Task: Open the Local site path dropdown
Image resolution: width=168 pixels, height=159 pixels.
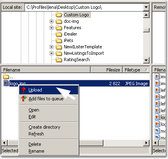Action: (146, 7)
